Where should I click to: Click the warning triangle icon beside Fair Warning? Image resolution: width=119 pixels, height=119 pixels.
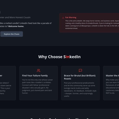(63, 18)
